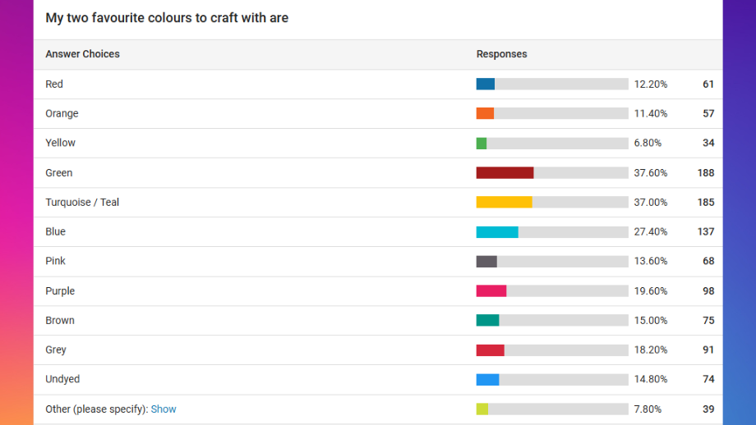Select the orange bar in Orange row
Screen dimensions: 756x425
click(x=485, y=113)
